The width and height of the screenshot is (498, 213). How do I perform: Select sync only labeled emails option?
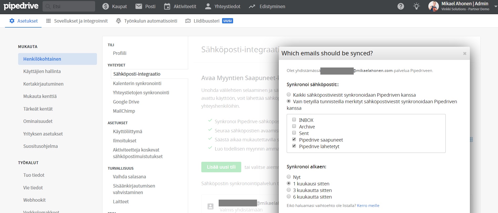(289, 101)
